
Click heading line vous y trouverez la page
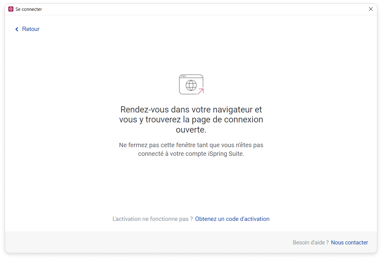point(191,120)
